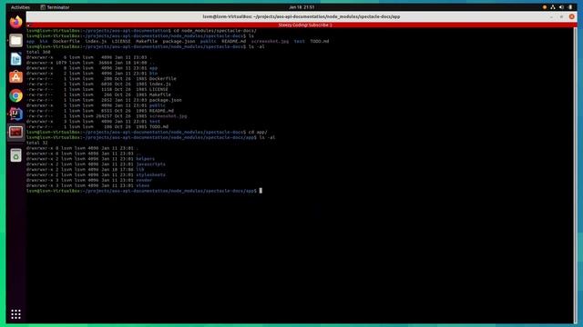Click the network status icon in top bar

coord(553,7)
